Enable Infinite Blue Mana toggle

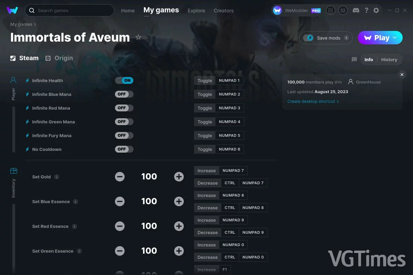124,94
